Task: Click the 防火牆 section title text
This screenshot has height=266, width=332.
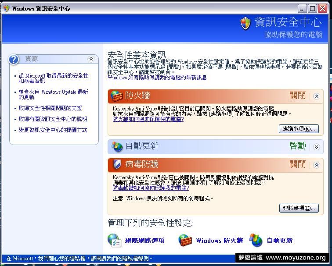Action: tap(137, 96)
